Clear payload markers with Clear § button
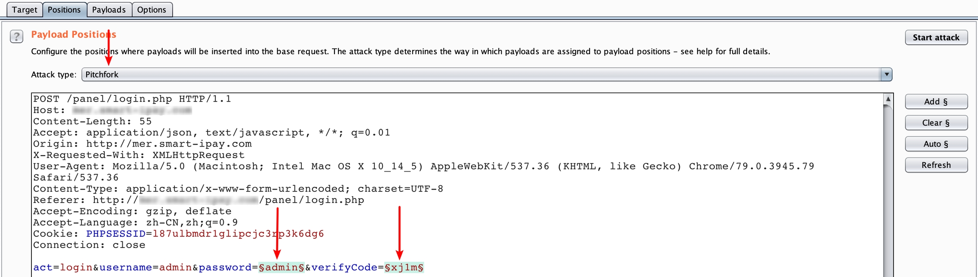 click(x=936, y=123)
